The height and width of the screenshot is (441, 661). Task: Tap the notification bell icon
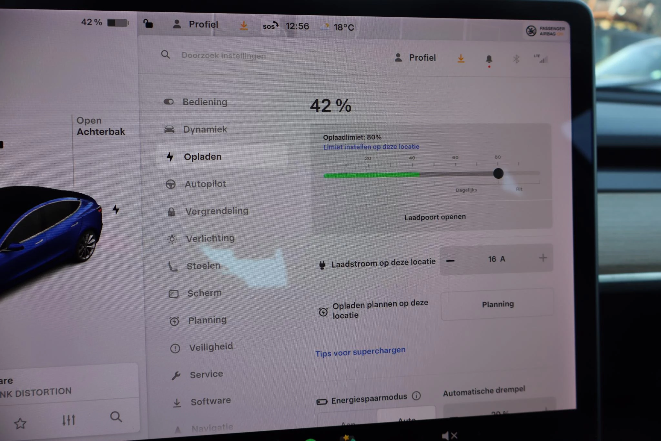[489, 59]
